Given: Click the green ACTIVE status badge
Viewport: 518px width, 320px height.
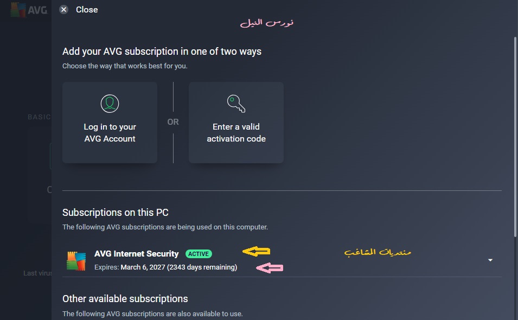Looking at the screenshot, I should coord(199,254).
